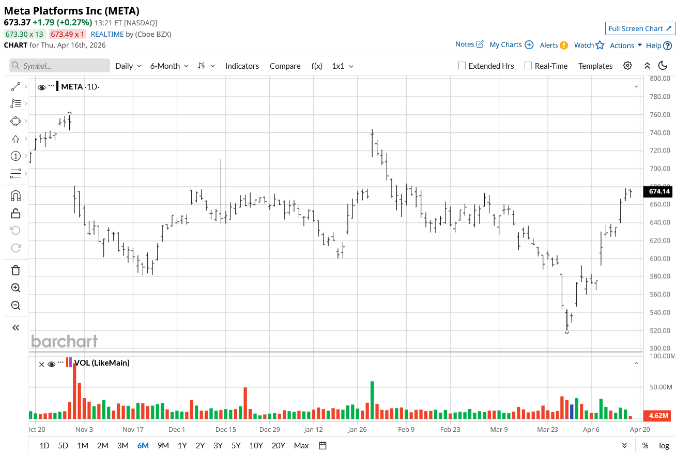
Task: Select the Max range
Action: (x=301, y=446)
